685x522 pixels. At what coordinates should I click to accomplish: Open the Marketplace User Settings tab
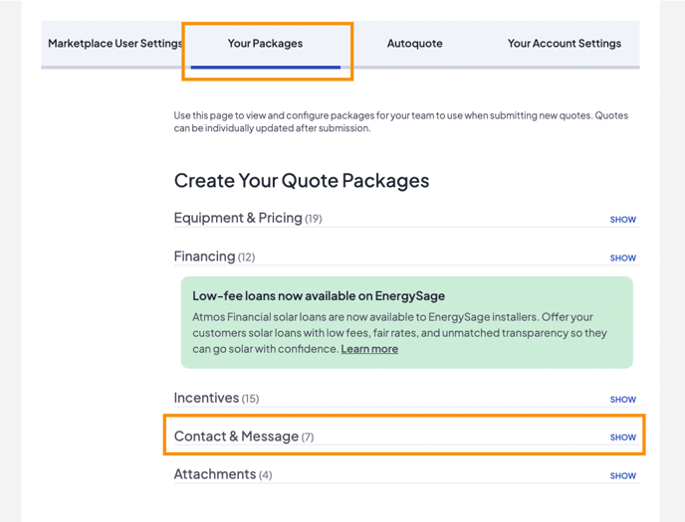tap(114, 44)
